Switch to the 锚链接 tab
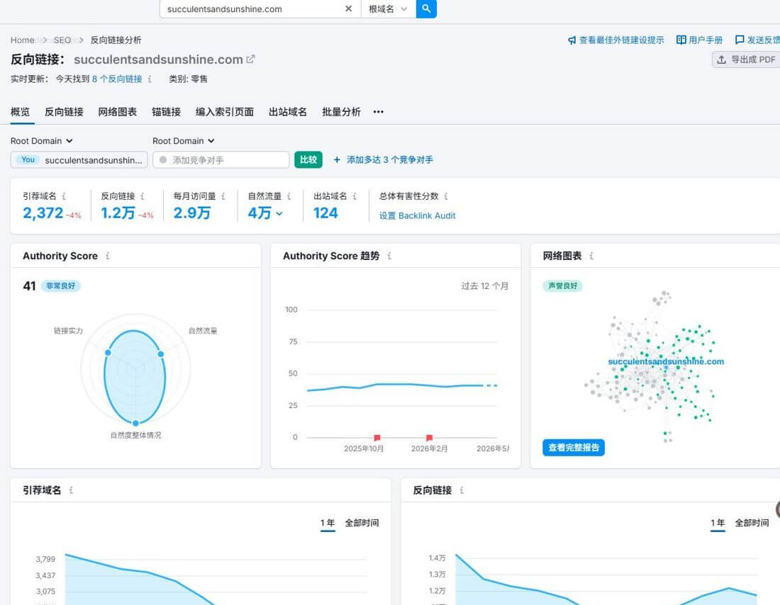 pos(166,112)
